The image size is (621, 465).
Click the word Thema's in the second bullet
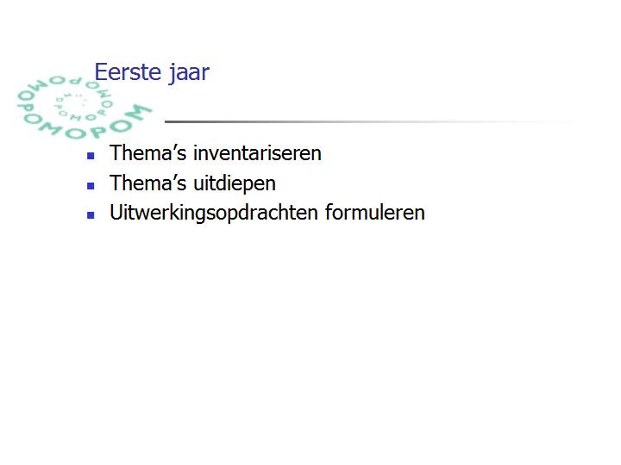(147, 183)
